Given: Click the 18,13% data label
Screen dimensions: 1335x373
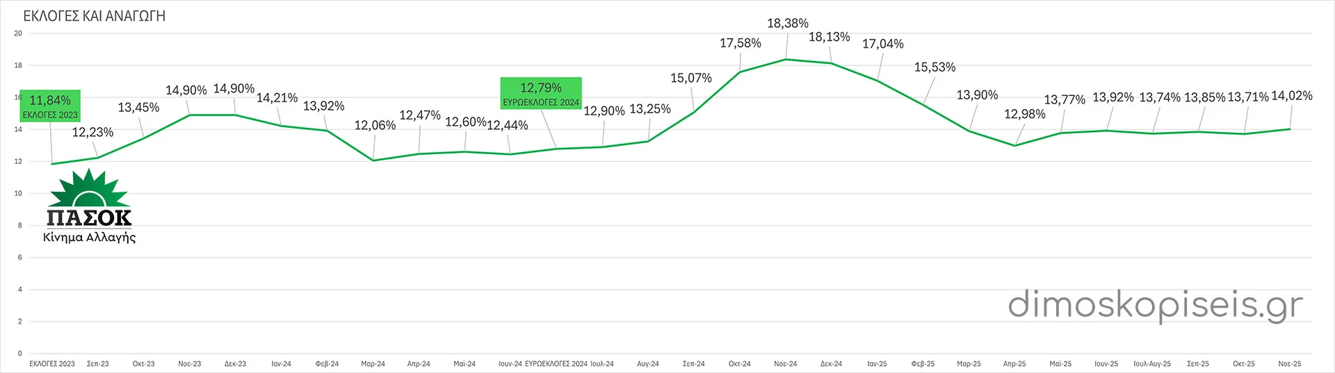Looking at the screenshot, I should tap(829, 37).
